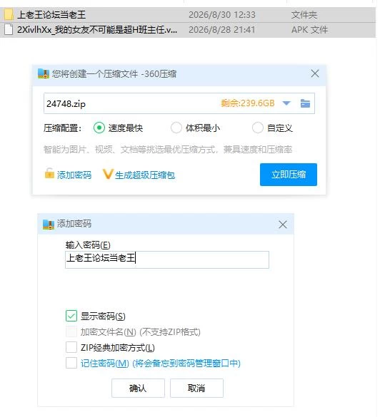Image resolution: width=390 pixels, height=417 pixels.
Task: Uncheck the 显示密码(S) checkbox
Action: click(x=71, y=316)
